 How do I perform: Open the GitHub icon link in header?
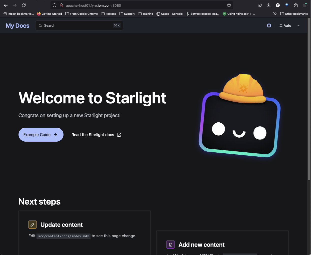(x=269, y=25)
